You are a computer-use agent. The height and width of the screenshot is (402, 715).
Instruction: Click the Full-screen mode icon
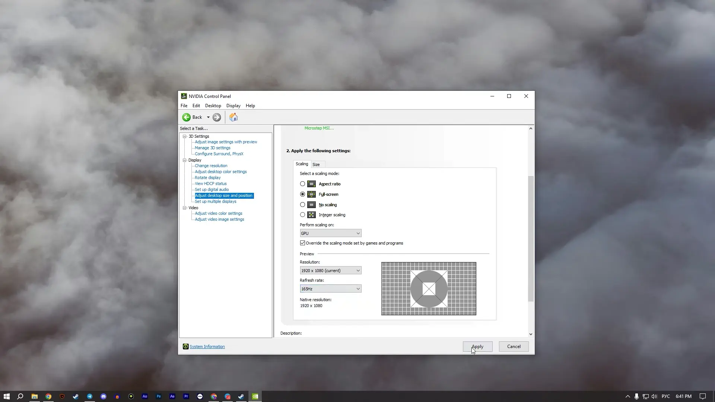coord(311,194)
